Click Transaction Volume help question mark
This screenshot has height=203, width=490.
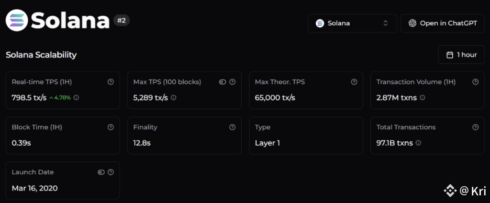[x=475, y=82]
